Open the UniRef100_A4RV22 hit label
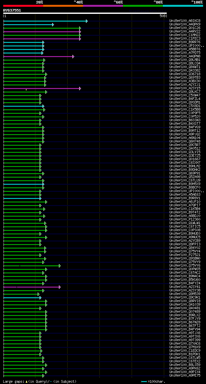Image resolution: width=206 pixels, height=384 pixels. [x=185, y=31]
